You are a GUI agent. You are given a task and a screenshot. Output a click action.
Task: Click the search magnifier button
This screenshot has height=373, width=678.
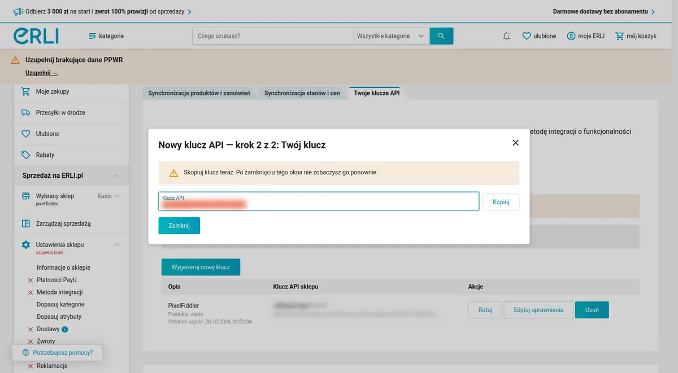click(x=441, y=36)
